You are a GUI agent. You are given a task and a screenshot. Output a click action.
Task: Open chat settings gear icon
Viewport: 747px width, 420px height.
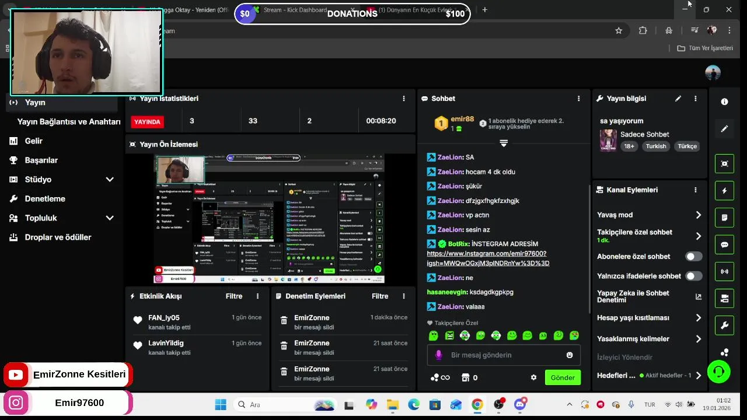tap(533, 377)
